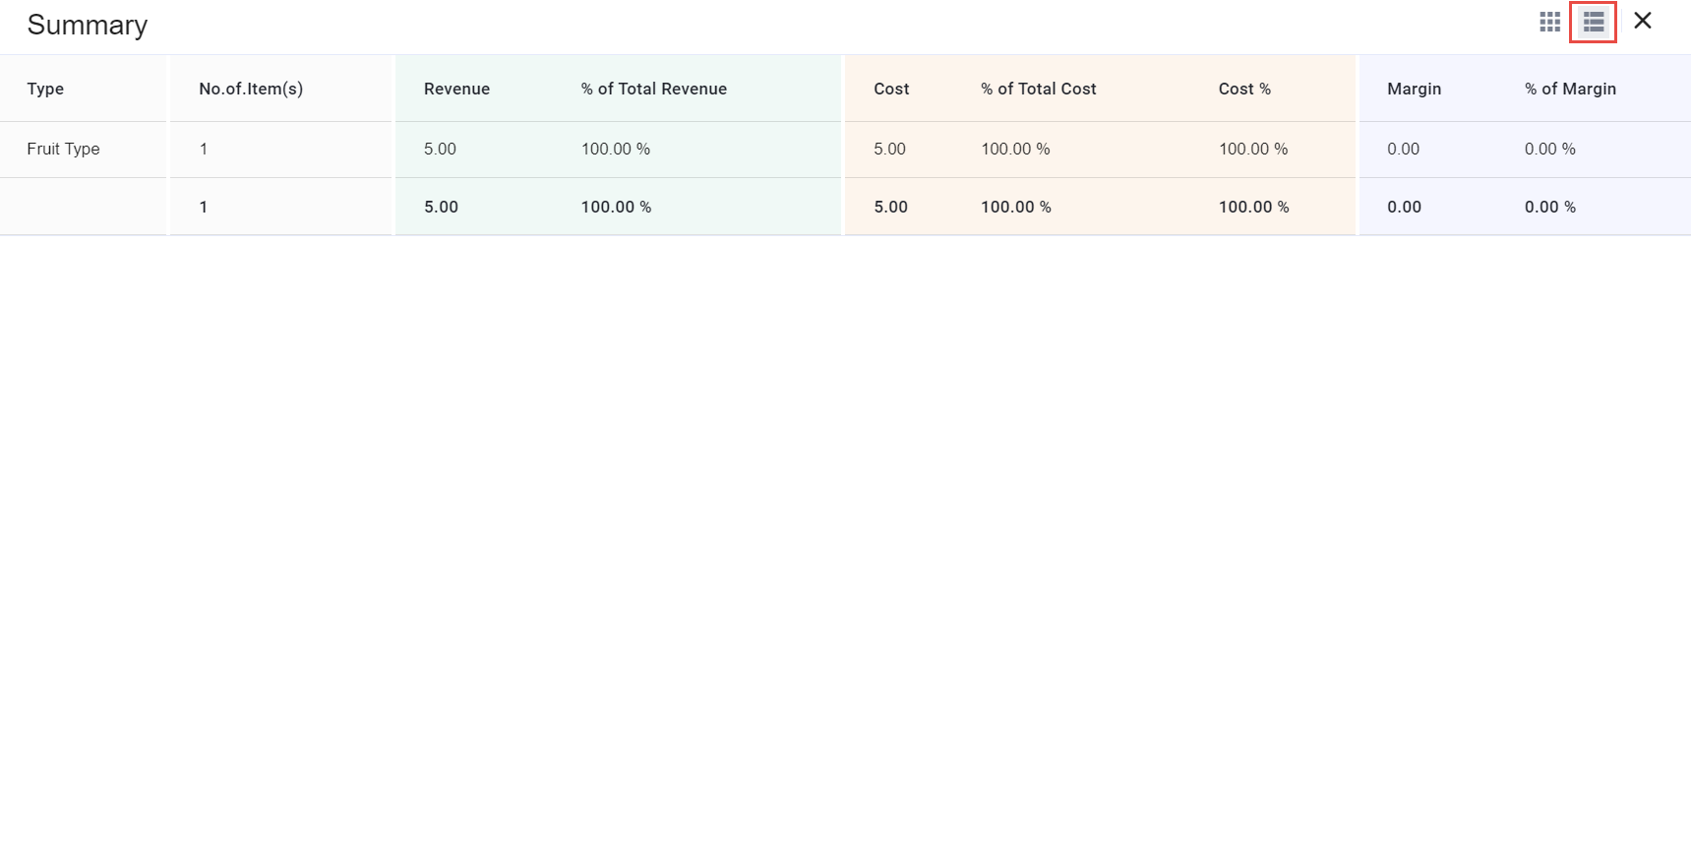
Task: Click the % of Total Revenue header
Action: 654,89
